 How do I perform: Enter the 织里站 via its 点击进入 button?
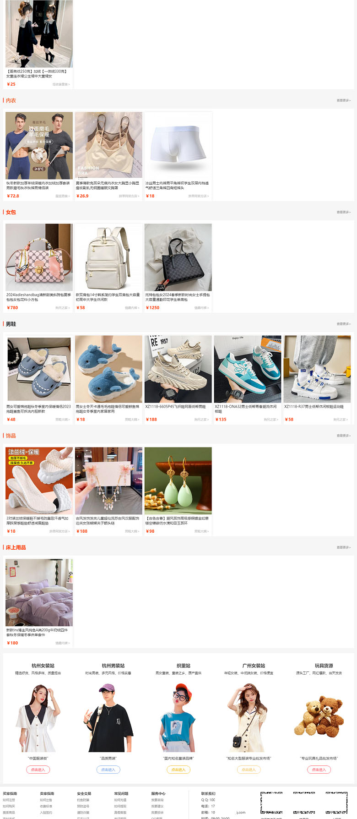[x=178, y=770]
